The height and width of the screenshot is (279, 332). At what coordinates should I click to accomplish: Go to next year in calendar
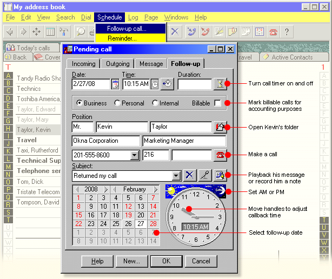[x=106, y=189]
